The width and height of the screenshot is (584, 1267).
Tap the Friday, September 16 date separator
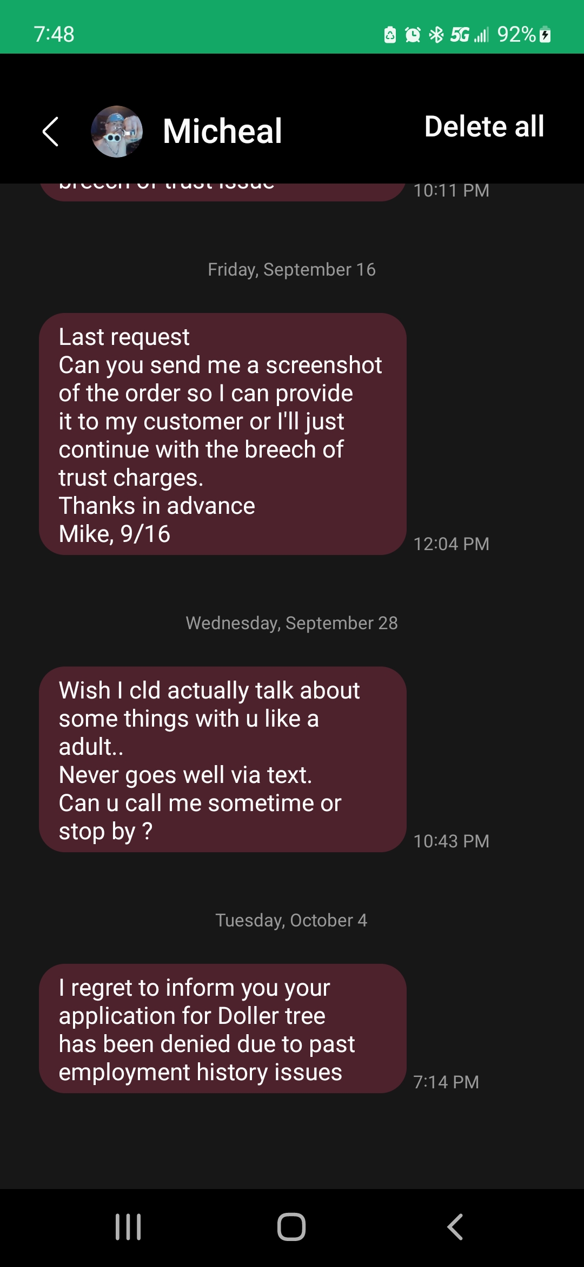(291, 269)
